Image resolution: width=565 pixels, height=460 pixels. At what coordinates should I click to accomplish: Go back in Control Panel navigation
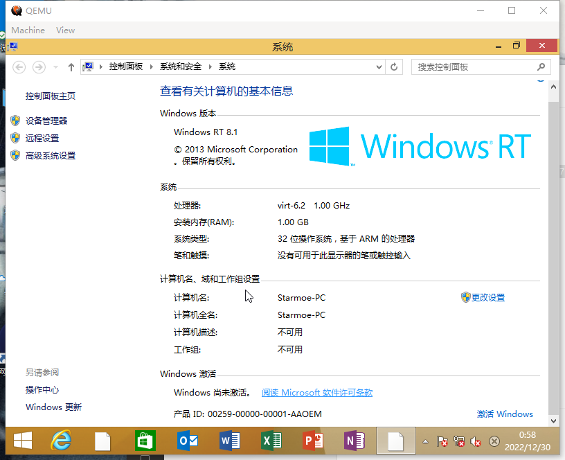coord(19,67)
